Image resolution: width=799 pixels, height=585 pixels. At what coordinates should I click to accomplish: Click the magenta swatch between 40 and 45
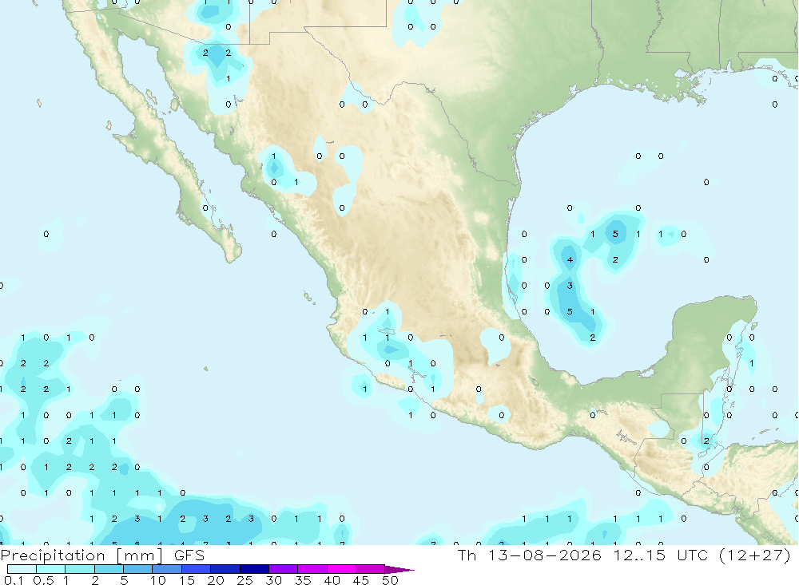(x=341, y=569)
